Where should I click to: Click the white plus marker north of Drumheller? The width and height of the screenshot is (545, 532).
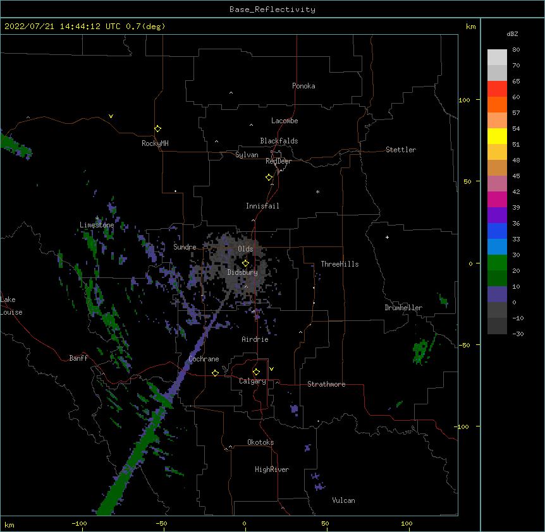coord(387,237)
